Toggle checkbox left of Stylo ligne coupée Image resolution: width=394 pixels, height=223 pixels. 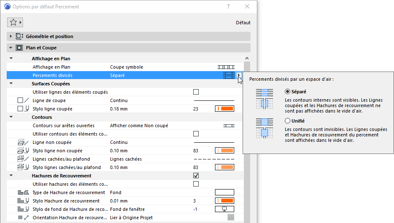pyautogui.click(x=20, y=109)
